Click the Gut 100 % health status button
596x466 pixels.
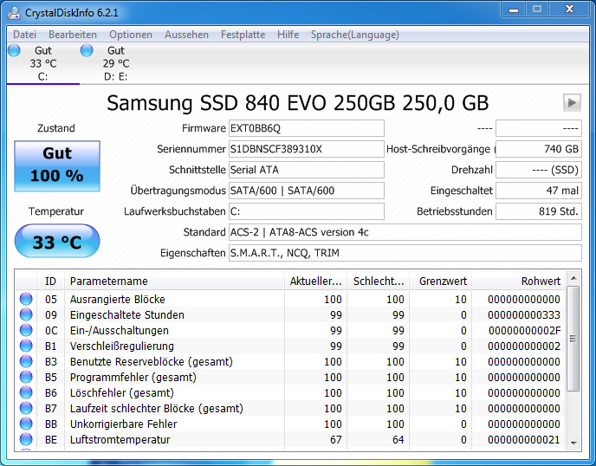coord(57,166)
